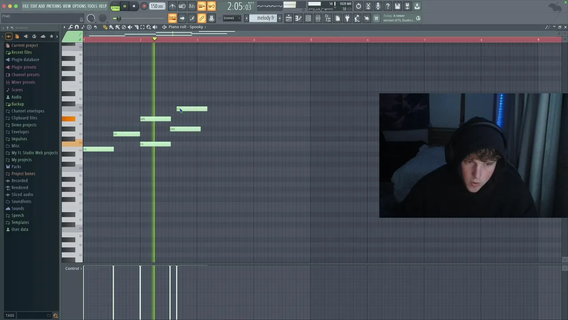Show the browser cloud tab icon
Viewport: 568px width, 320px height.
[x=43, y=36]
